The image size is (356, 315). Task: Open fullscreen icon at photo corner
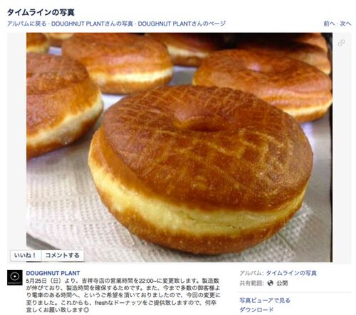[341, 43]
